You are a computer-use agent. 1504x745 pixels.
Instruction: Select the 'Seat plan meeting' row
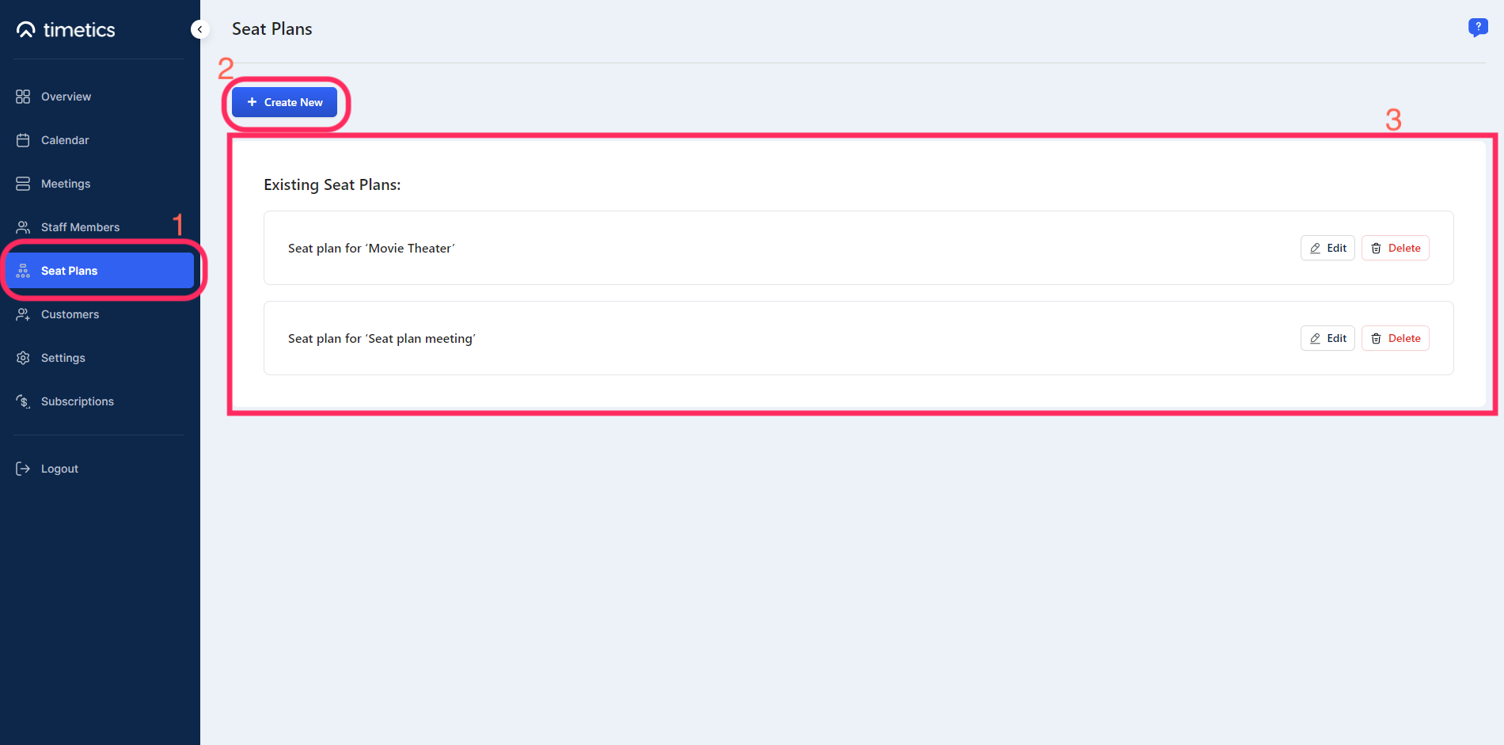[382, 339]
